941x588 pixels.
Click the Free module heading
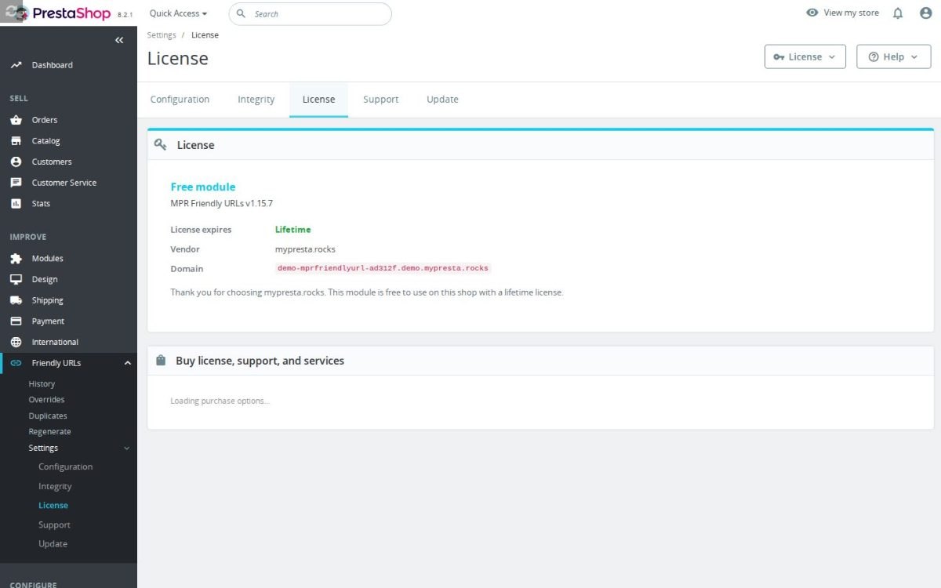point(203,187)
